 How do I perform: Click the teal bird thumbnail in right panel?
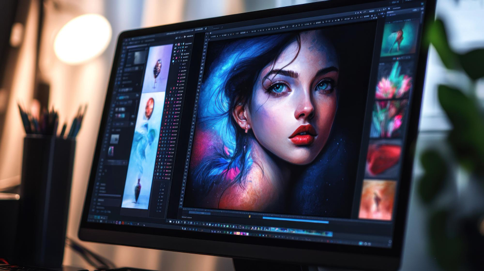point(400,38)
